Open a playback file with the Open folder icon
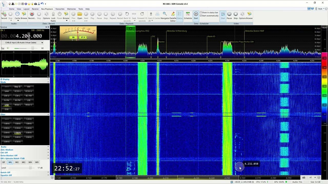 [80, 15]
